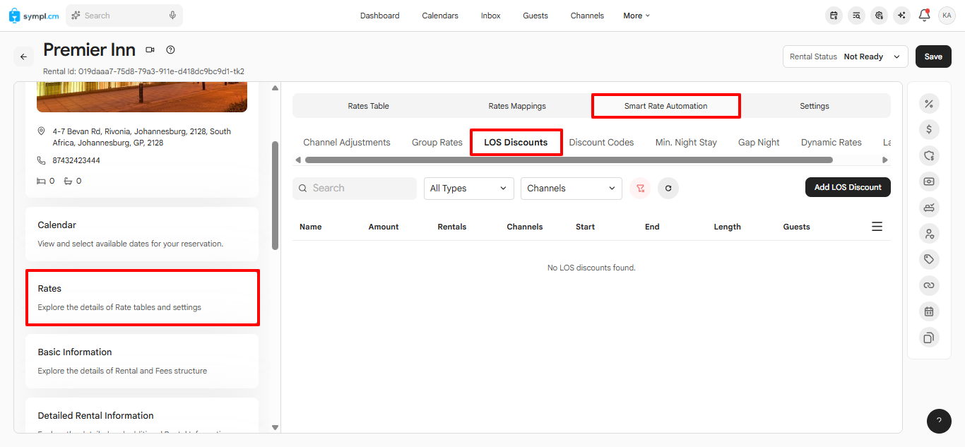Click the link chain icon in right sidebar

pyautogui.click(x=928, y=285)
